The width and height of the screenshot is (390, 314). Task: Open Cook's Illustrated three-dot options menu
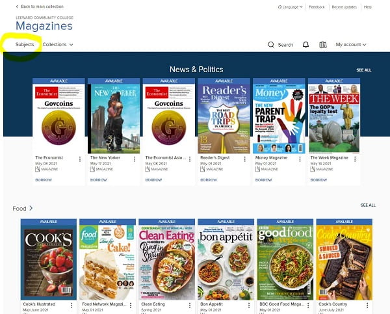(x=71, y=305)
